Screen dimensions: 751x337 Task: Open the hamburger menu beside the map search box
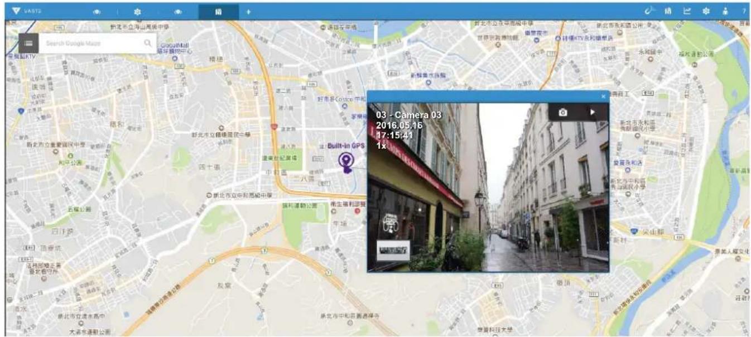tap(28, 43)
